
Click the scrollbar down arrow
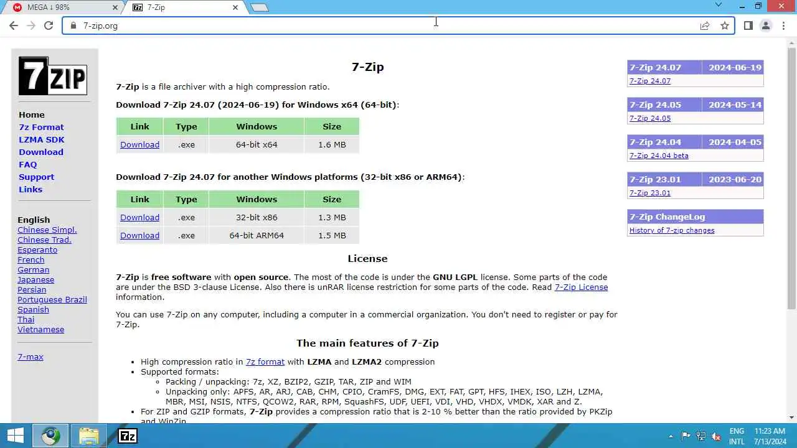click(792, 418)
